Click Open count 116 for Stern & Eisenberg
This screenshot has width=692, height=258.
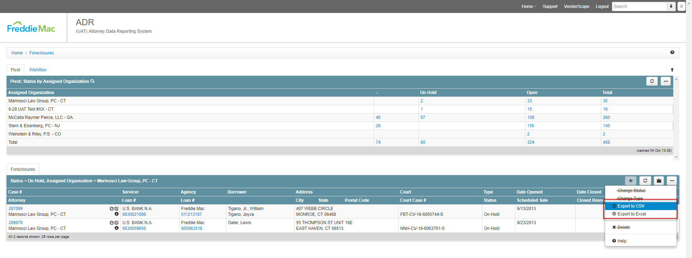click(531, 126)
